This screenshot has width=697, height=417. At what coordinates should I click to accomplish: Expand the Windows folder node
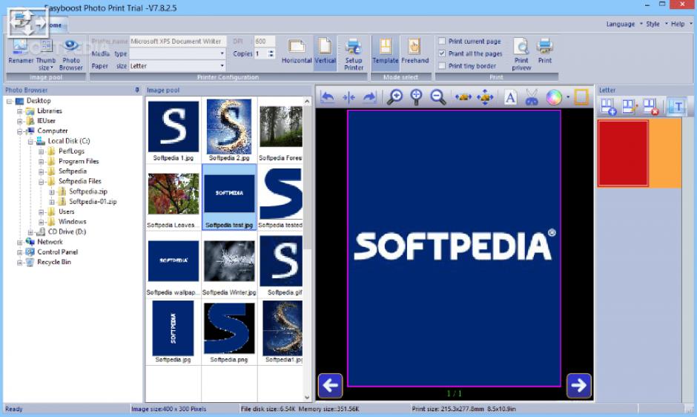tap(41, 222)
